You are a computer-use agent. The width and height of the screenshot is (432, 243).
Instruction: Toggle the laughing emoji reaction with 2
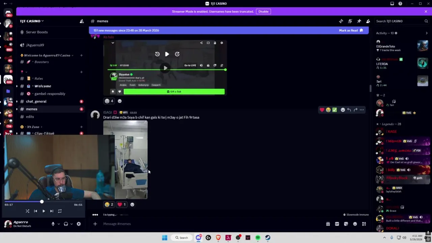point(109,205)
